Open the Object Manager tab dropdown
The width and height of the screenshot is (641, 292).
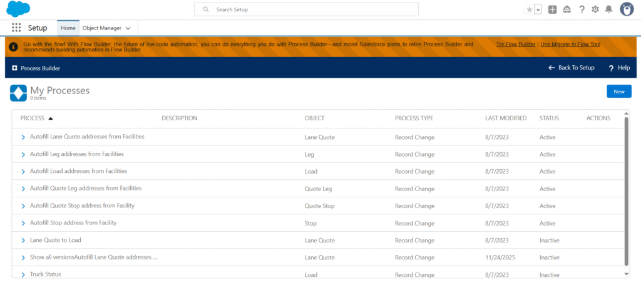[x=128, y=28]
